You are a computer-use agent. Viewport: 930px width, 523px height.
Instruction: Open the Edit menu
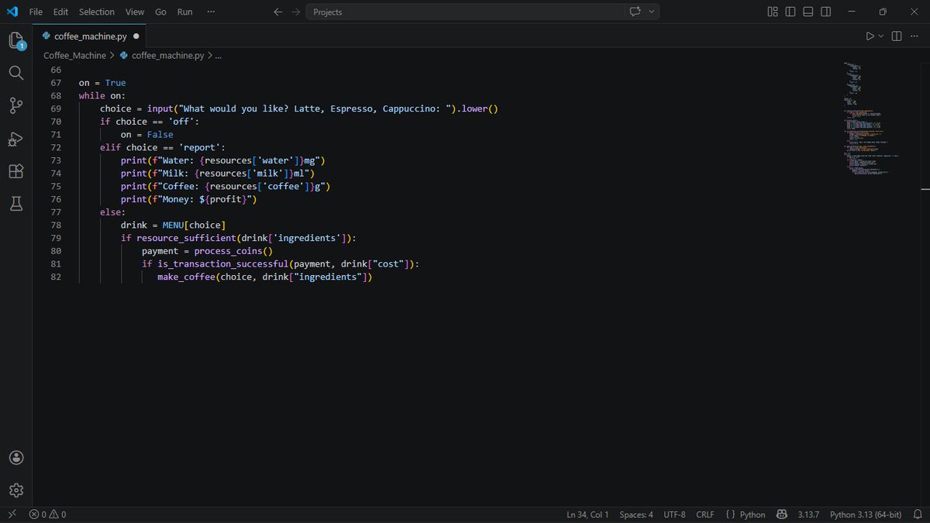pos(60,12)
